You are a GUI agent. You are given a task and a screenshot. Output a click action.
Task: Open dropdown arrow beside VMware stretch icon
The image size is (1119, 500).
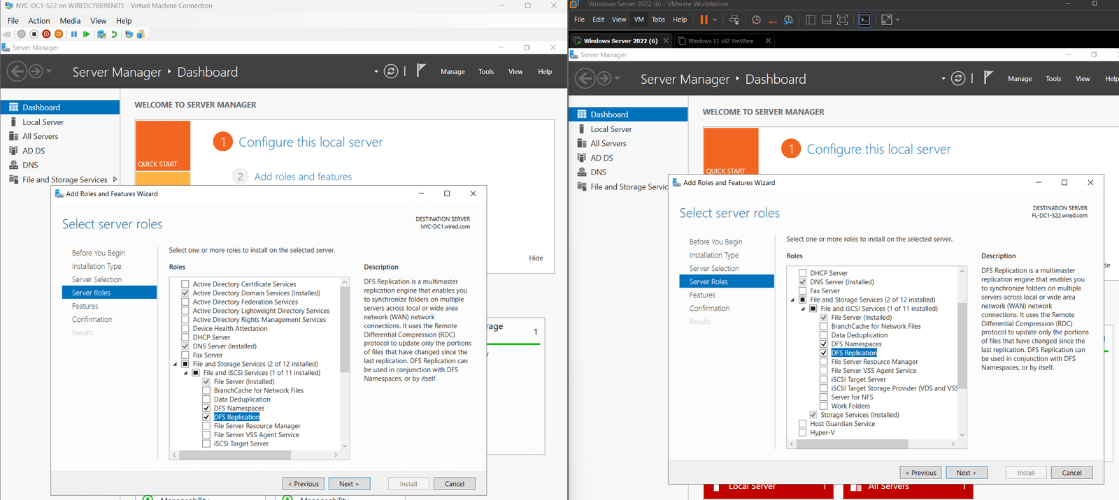point(898,20)
